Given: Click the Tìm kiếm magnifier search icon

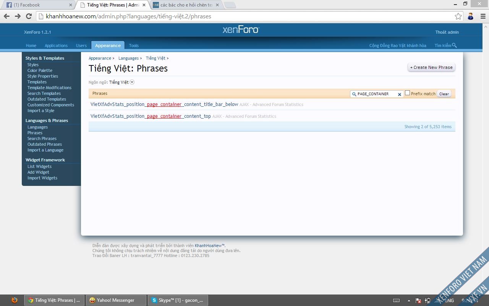Looking at the screenshot, I should pos(454,45).
